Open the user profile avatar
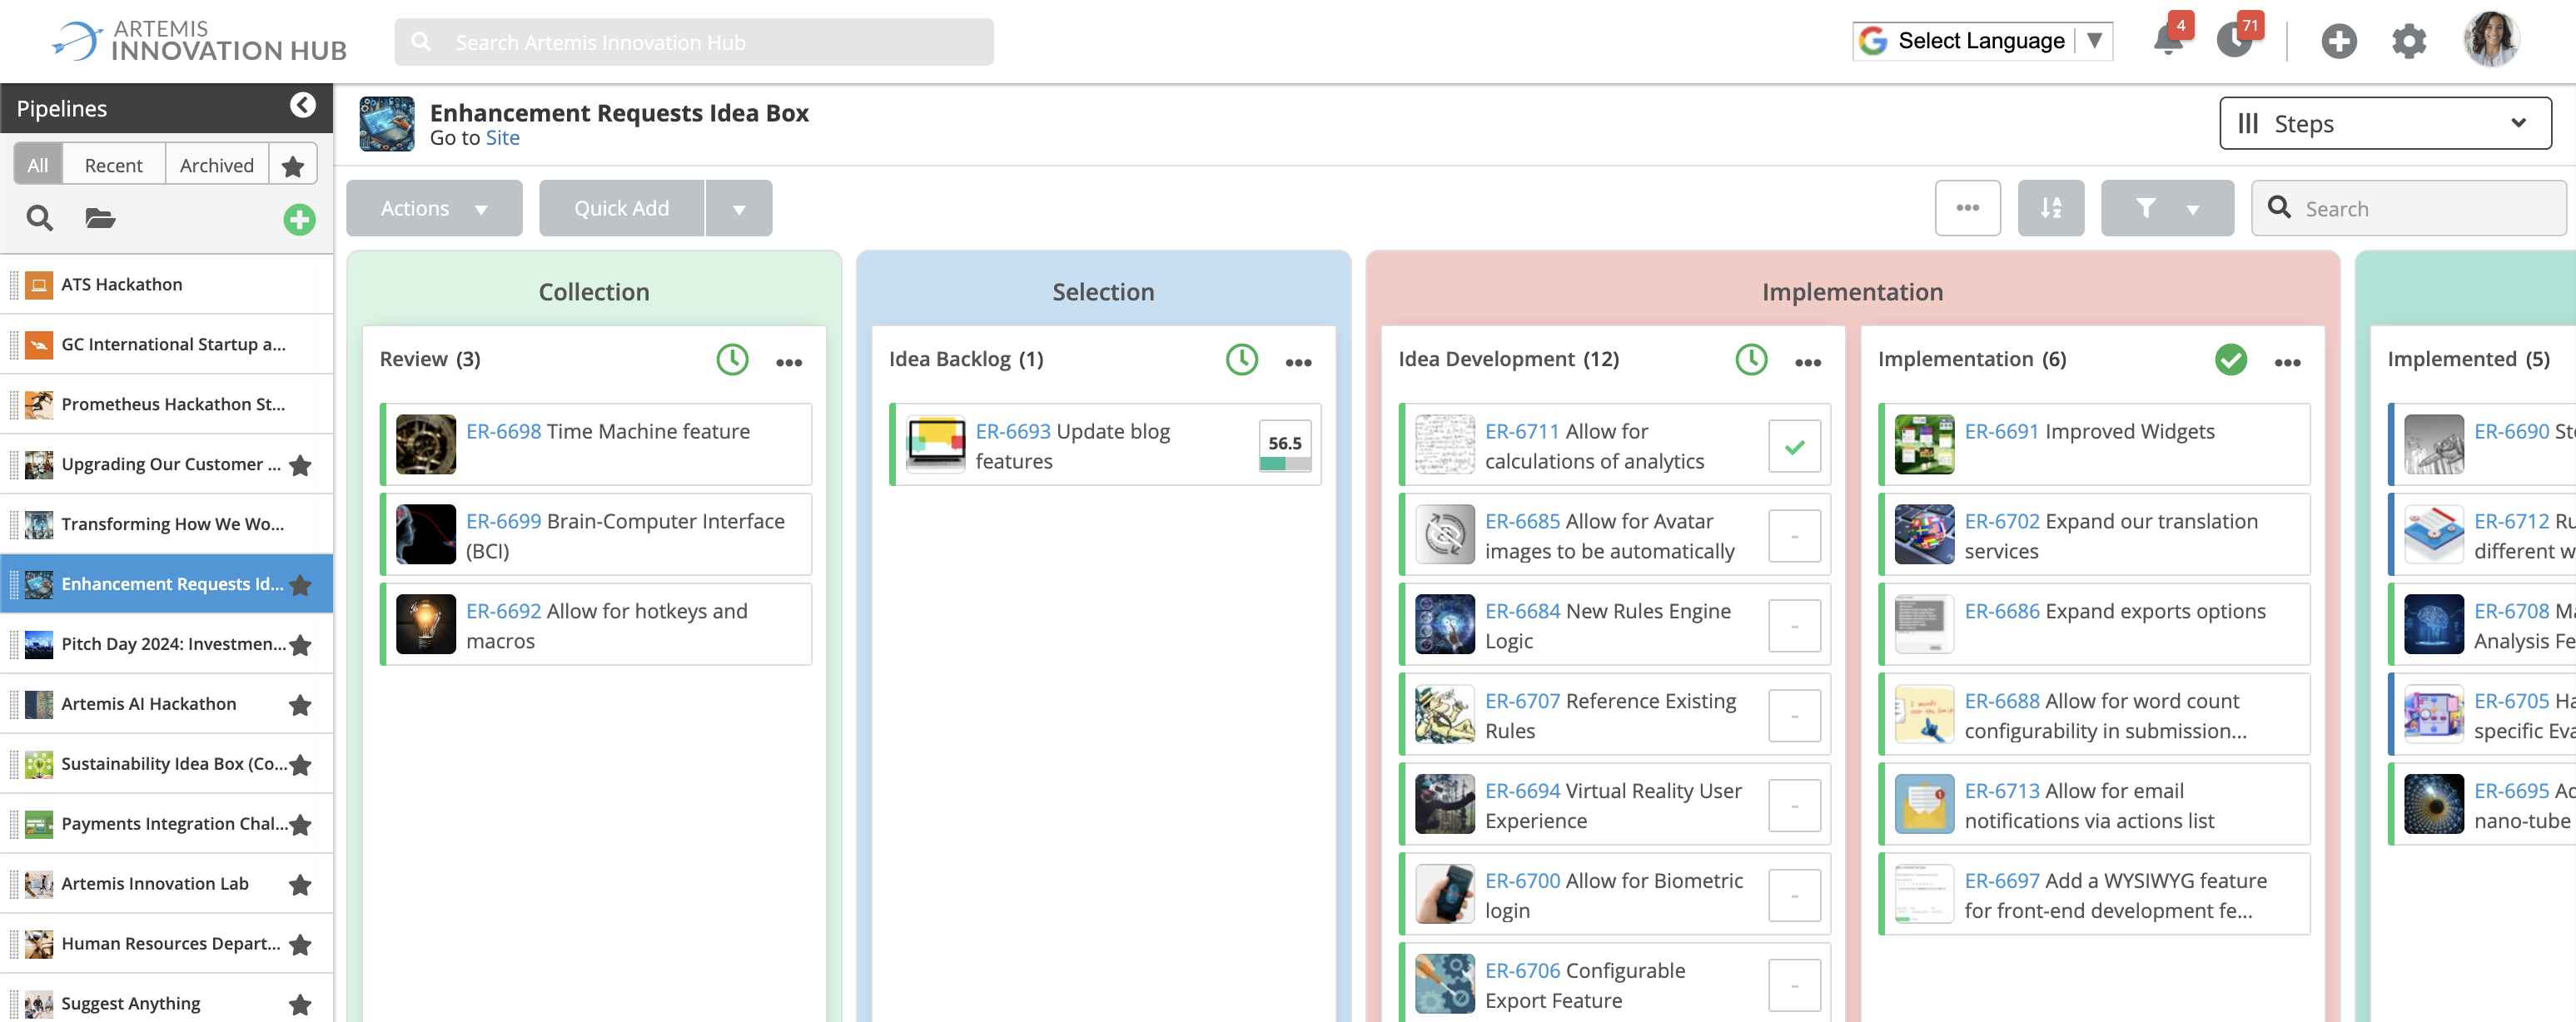The image size is (2576, 1022). point(2492,40)
